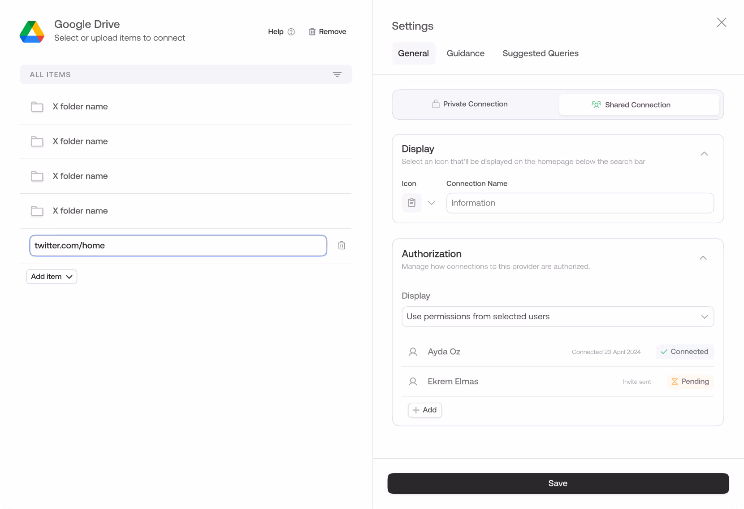Click the clipboard icon under Icon label
The height and width of the screenshot is (509, 744).
[x=411, y=203]
